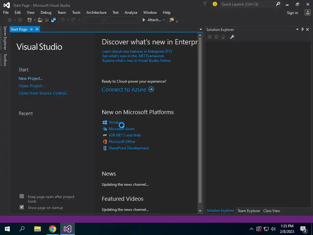
Task: Toggle Keep page open after project loads
Action: click(22, 196)
